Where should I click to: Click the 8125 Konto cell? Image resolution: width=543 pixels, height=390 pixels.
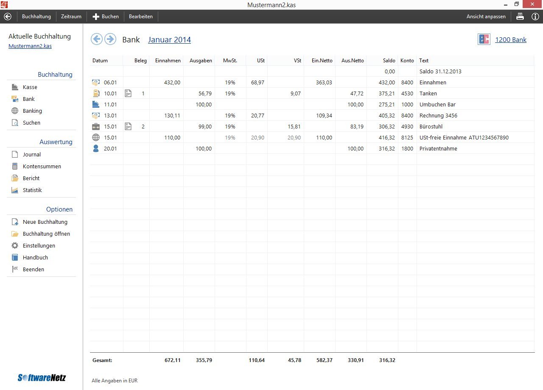pos(407,138)
